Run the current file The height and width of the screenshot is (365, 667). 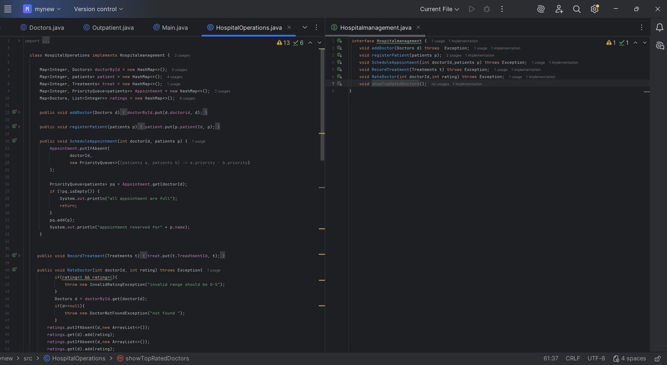(x=472, y=9)
